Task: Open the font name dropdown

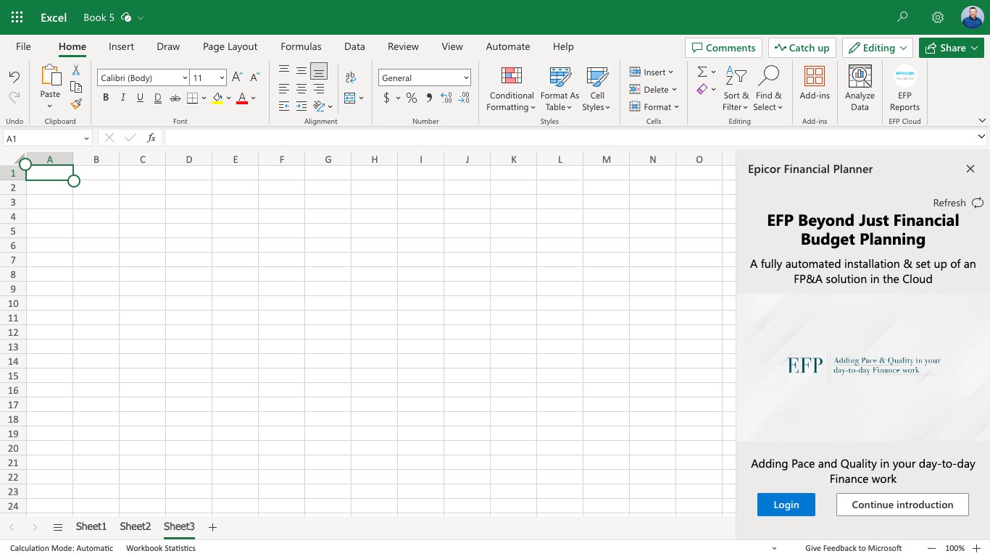Action: coord(185,77)
